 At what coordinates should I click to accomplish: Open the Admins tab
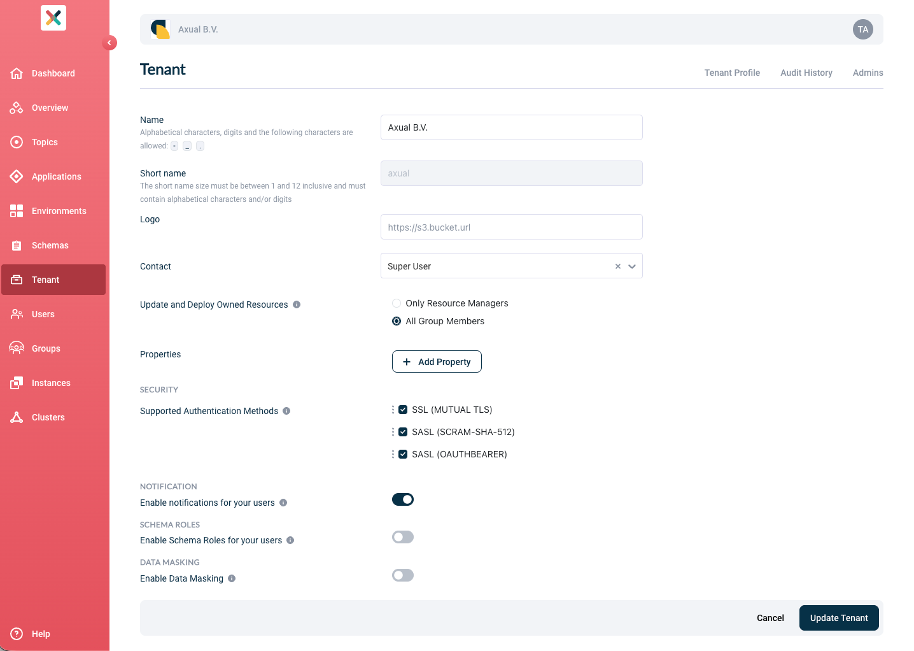pos(868,73)
